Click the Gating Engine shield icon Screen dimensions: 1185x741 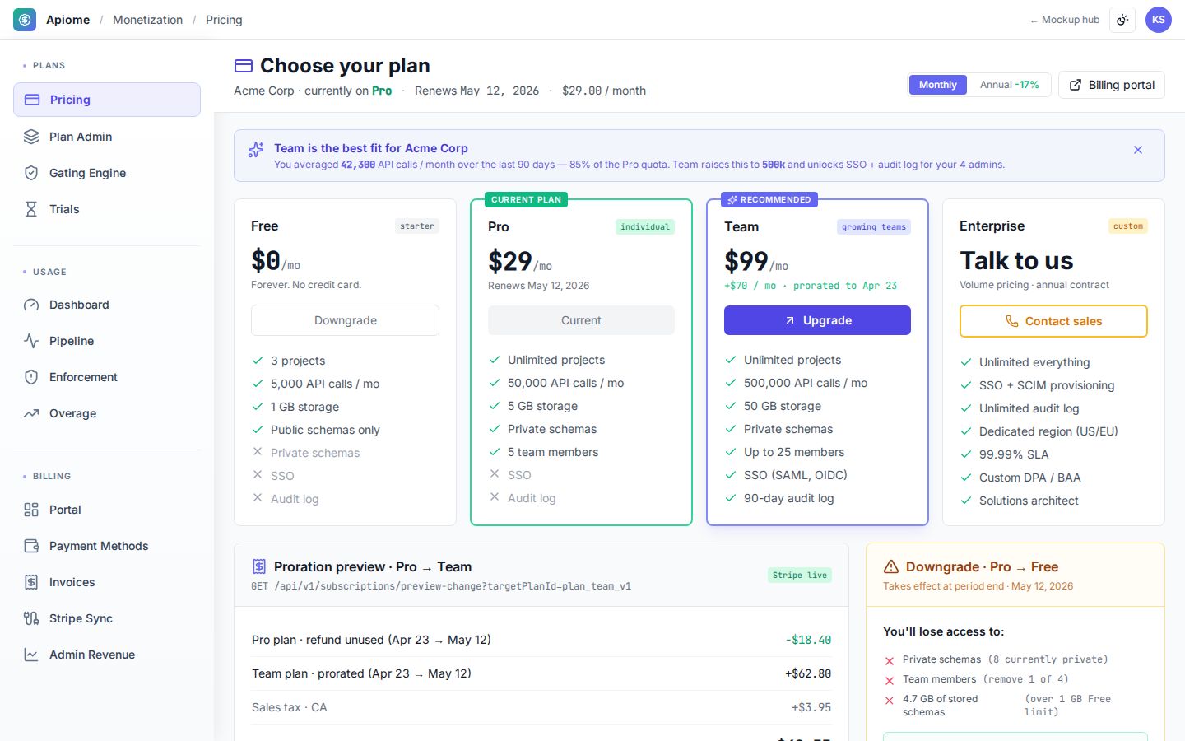(x=31, y=173)
